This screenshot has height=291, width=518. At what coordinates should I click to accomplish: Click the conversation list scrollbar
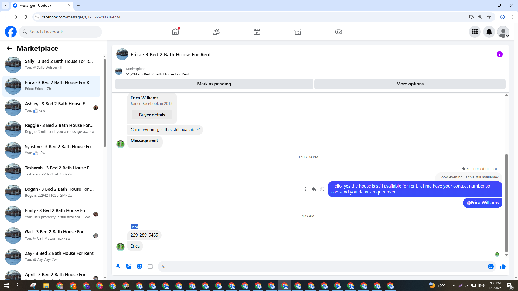coord(105,102)
